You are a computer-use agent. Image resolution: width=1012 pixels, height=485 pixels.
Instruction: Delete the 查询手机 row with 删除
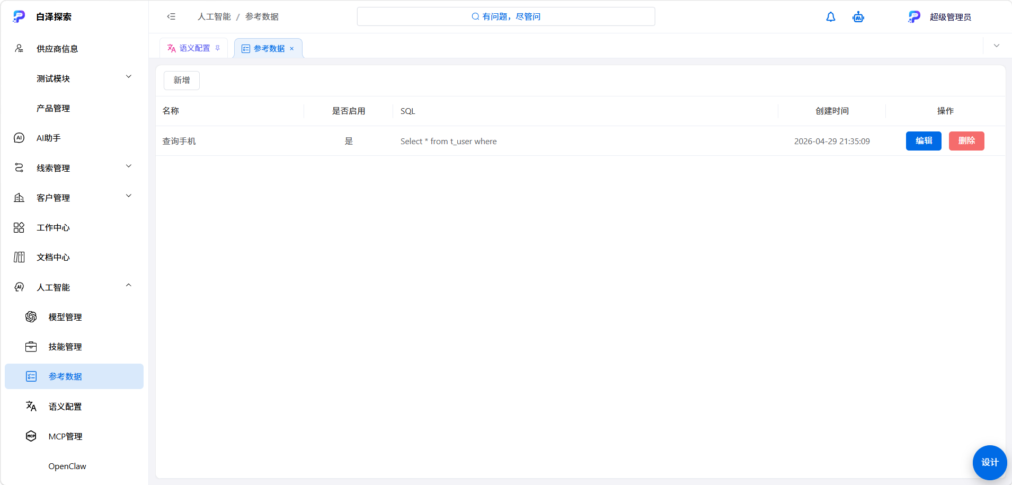966,141
